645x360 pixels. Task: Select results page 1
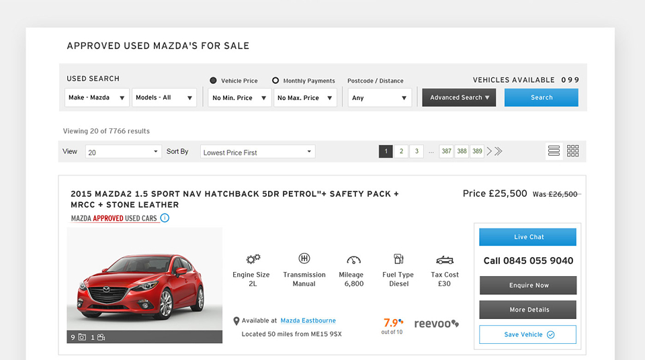point(386,151)
